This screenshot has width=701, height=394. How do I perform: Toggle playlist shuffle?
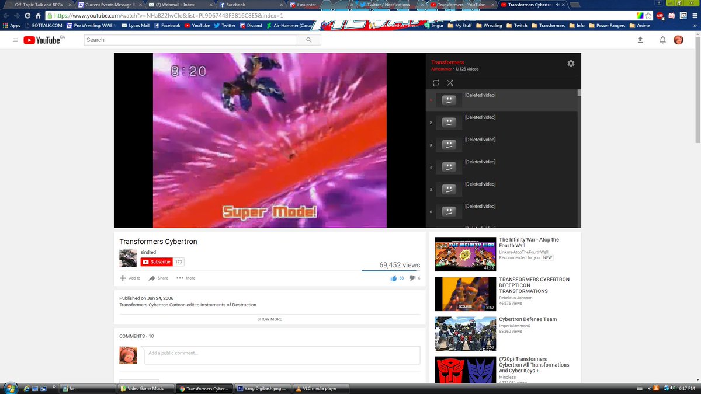[450, 83]
